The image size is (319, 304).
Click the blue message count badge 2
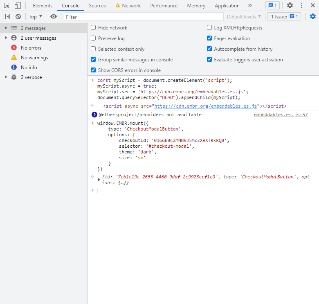(94, 115)
